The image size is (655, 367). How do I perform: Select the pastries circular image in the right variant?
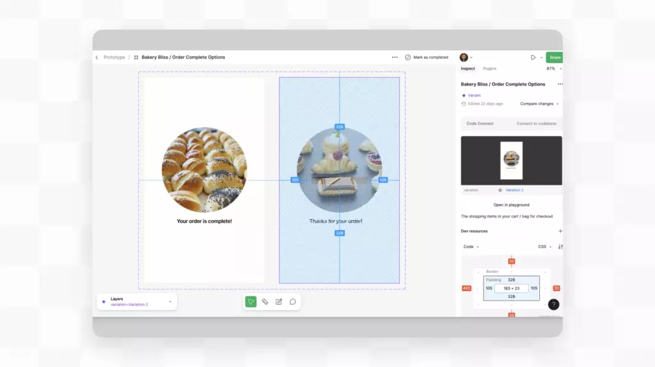click(x=340, y=170)
